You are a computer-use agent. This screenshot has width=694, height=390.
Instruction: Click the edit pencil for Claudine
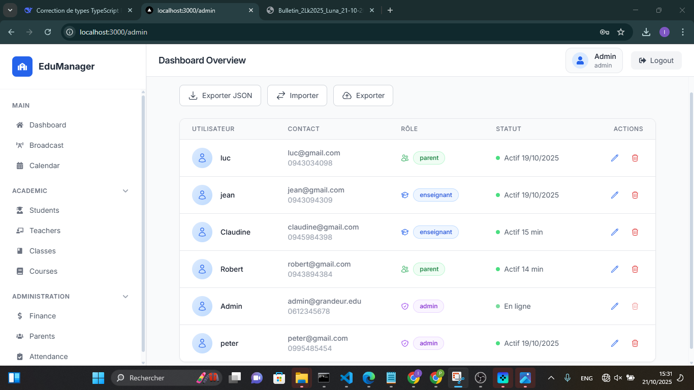615,232
